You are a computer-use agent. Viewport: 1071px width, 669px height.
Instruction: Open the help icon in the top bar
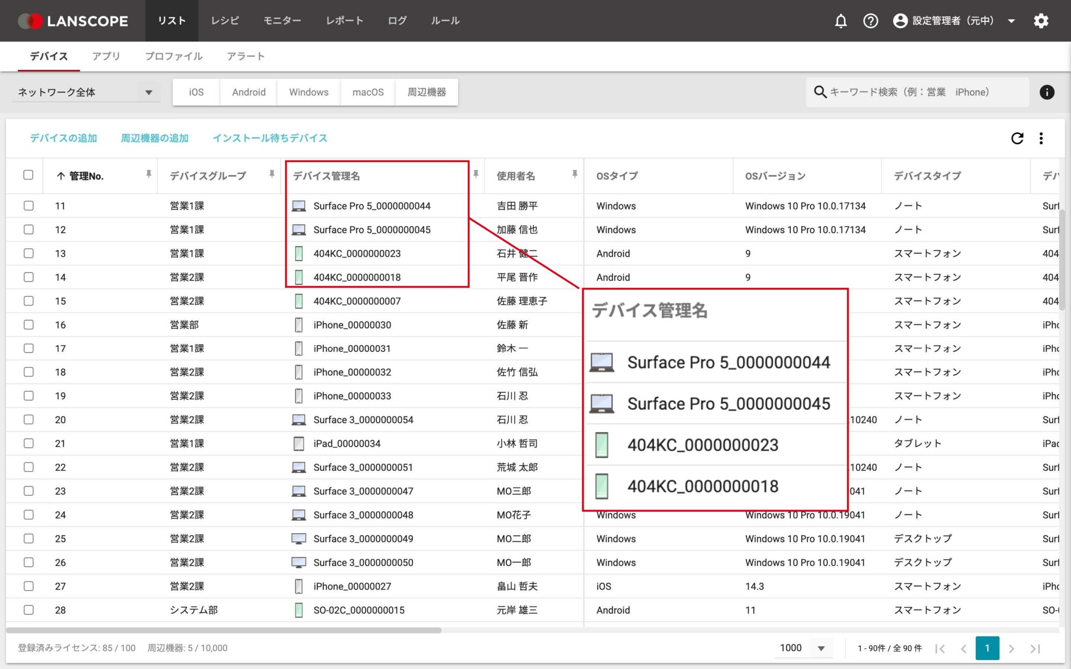pyautogui.click(x=871, y=21)
